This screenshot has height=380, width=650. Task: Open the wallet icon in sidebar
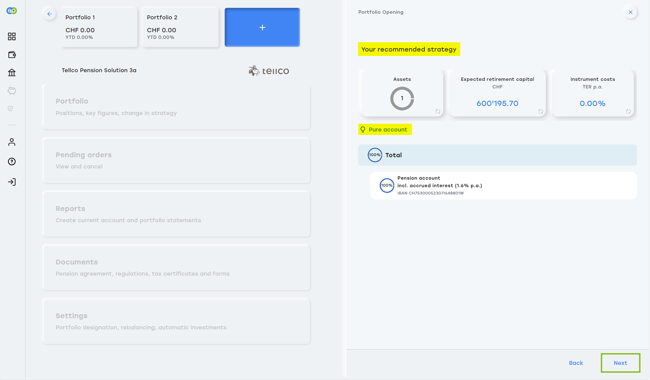(x=12, y=55)
